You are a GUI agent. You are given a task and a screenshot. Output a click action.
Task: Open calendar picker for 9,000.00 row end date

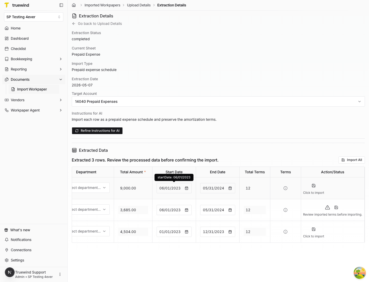[230, 188]
